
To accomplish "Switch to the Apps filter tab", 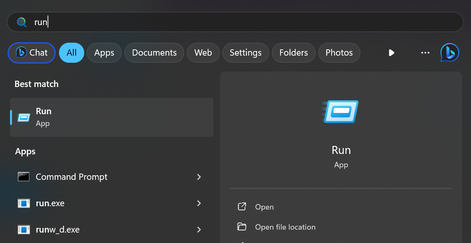I will coord(104,53).
